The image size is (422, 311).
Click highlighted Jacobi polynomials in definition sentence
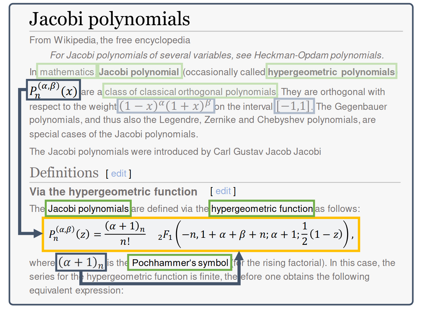[x=88, y=209]
